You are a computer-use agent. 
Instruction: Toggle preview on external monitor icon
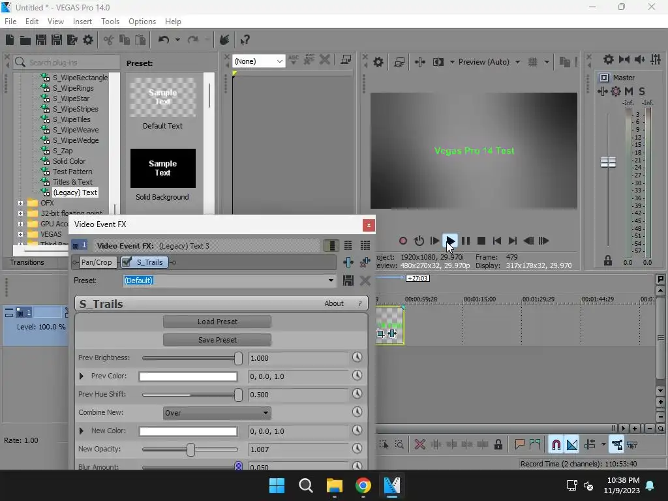[399, 62]
